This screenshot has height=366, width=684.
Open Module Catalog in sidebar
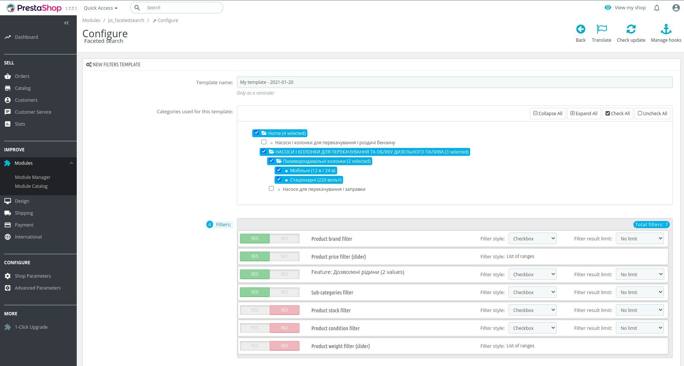click(31, 186)
